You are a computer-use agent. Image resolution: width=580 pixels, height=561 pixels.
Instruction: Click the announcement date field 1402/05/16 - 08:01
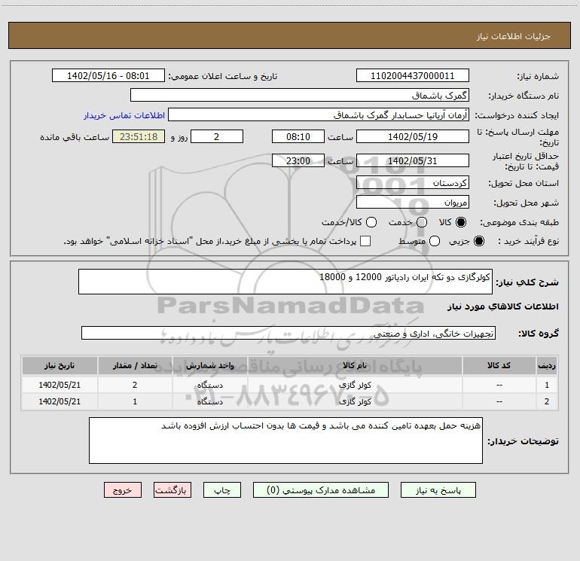coord(108,76)
